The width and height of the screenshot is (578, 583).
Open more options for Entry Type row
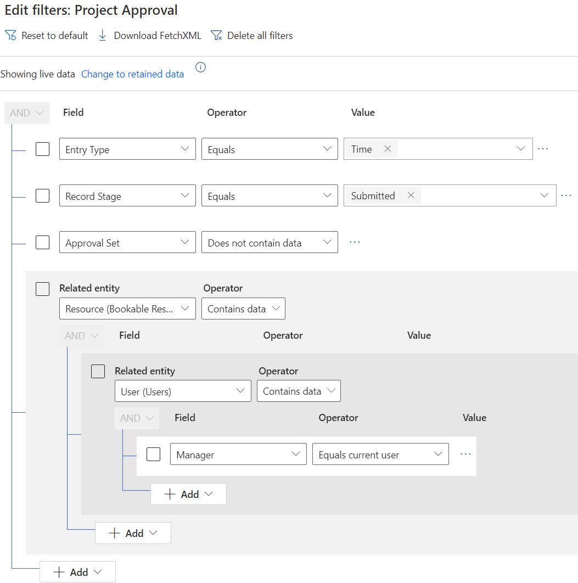tap(543, 149)
